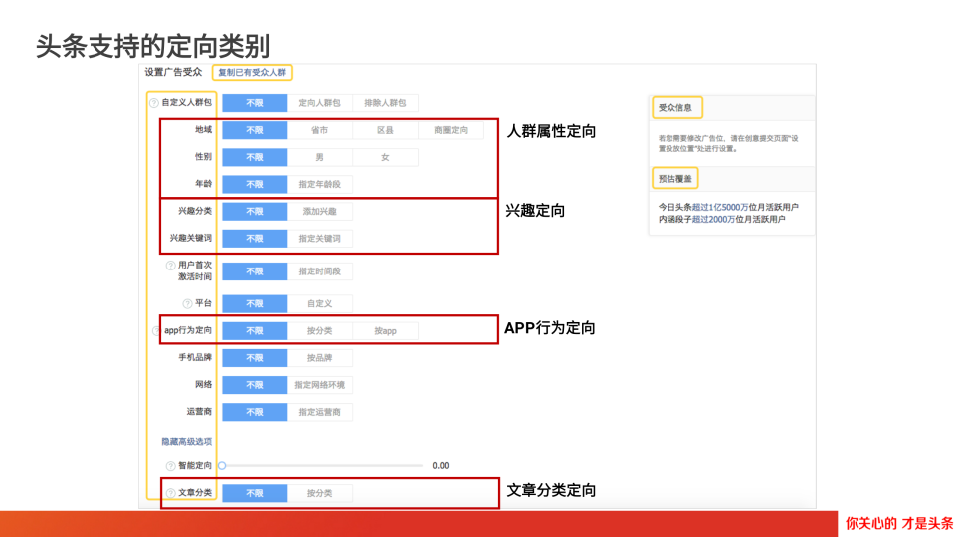Select 不限 in the 网络 row
Screen dimensions: 955x537
pyautogui.click(x=255, y=384)
